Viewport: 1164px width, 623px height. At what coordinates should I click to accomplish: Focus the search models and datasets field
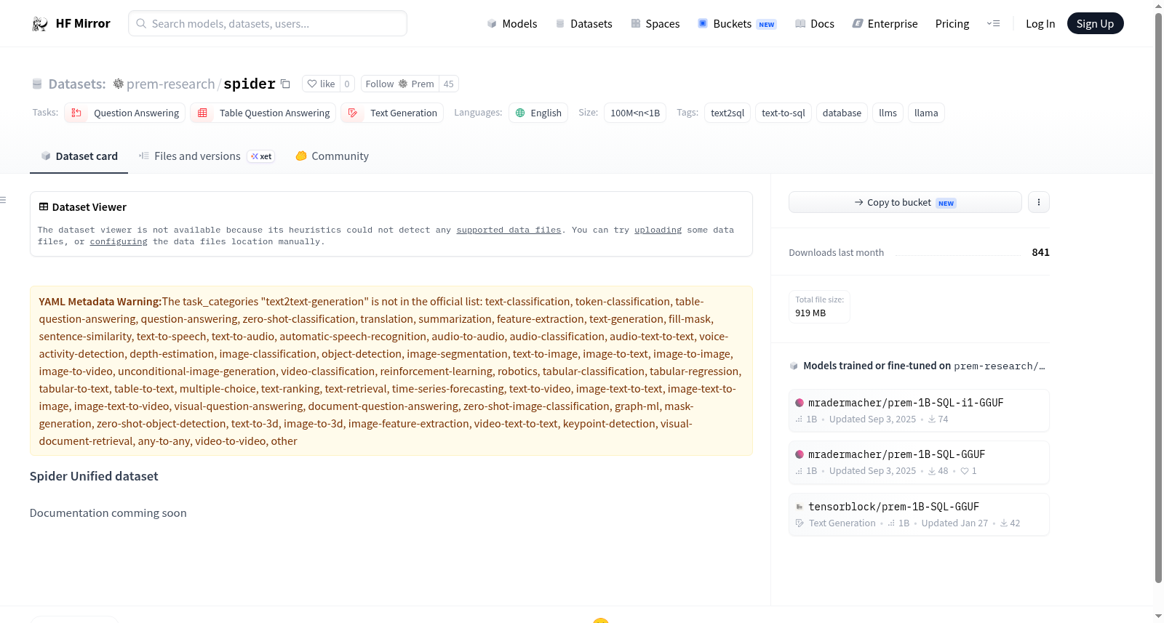pyautogui.click(x=268, y=23)
